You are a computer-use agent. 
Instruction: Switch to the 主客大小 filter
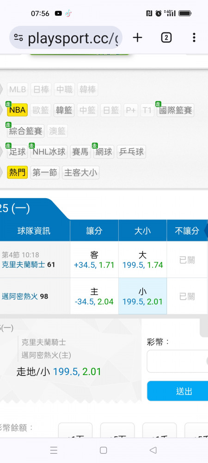coord(80,172)
